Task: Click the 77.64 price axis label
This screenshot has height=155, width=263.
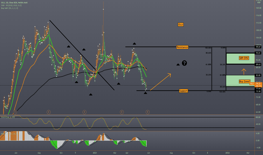Action: (258, 88)
